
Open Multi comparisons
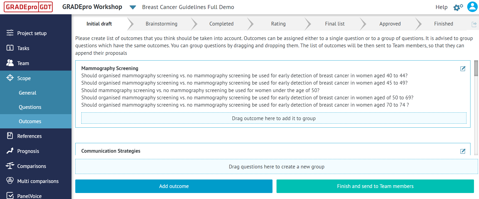[38, 181]
